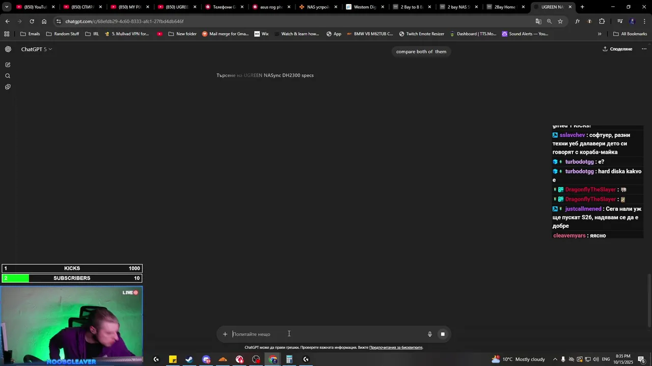
Task: Switch to the '2Bay Home' tab
Action: 505,7
